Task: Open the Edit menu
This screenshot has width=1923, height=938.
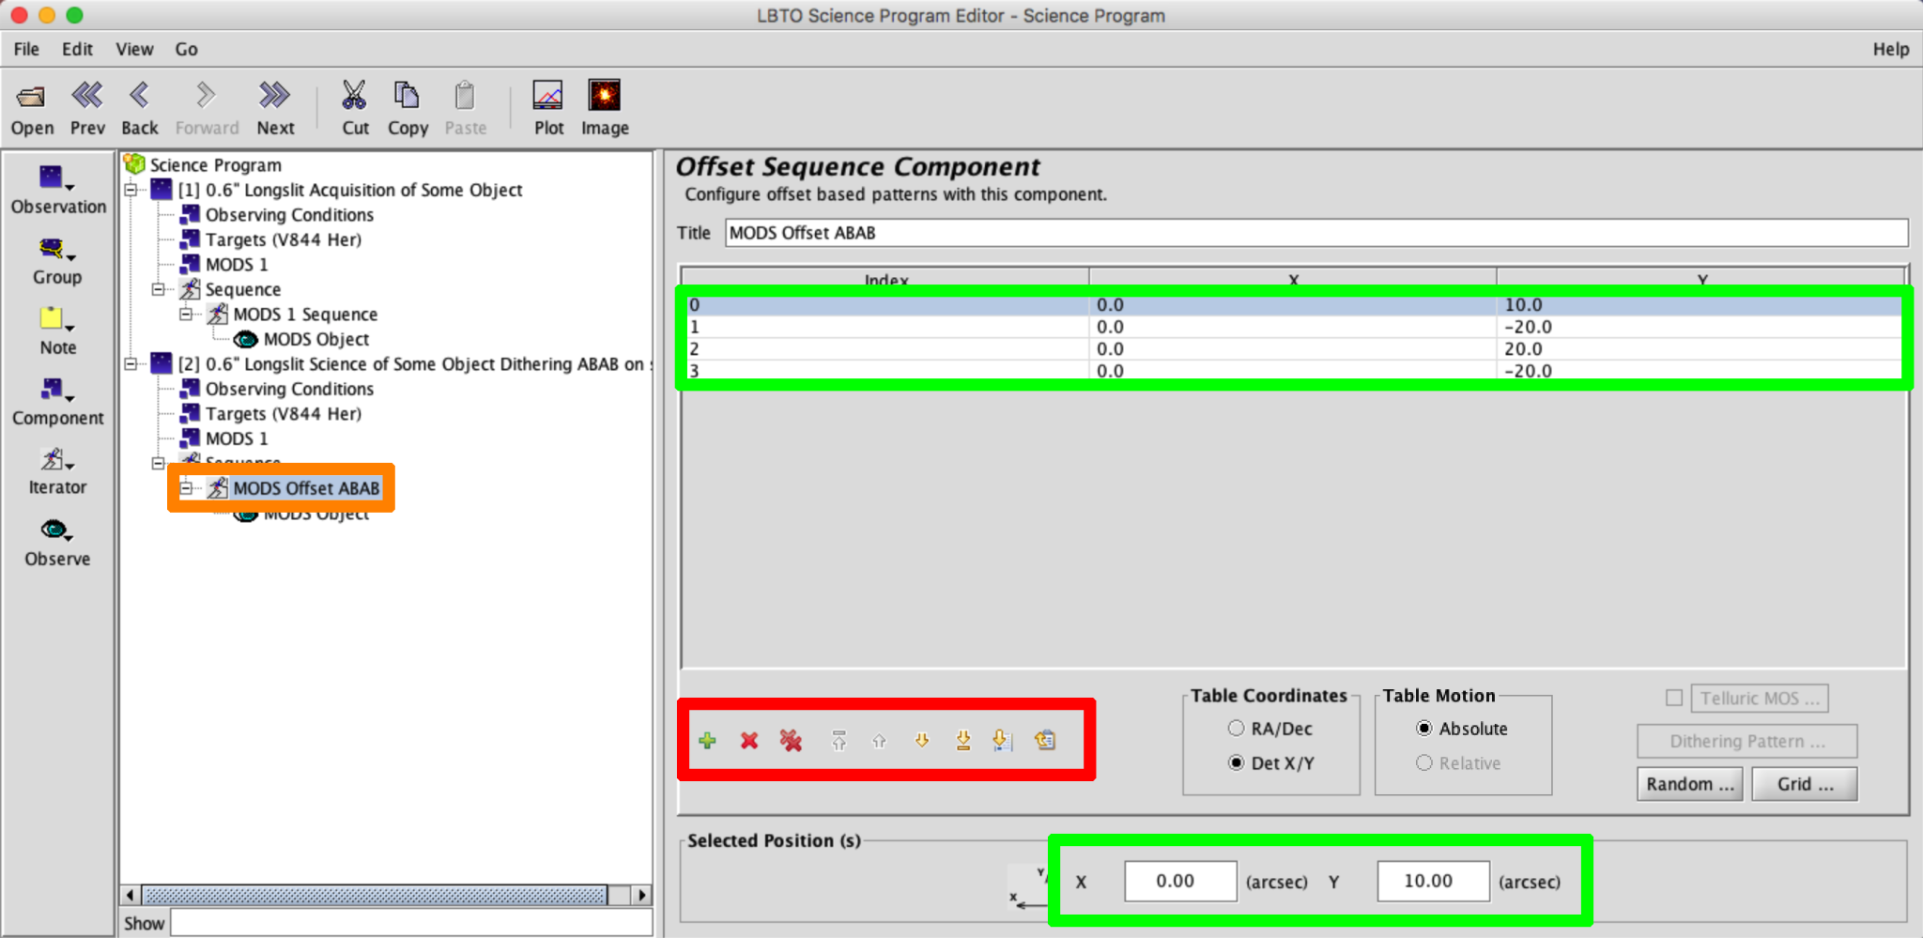Action: click(77, 49)
